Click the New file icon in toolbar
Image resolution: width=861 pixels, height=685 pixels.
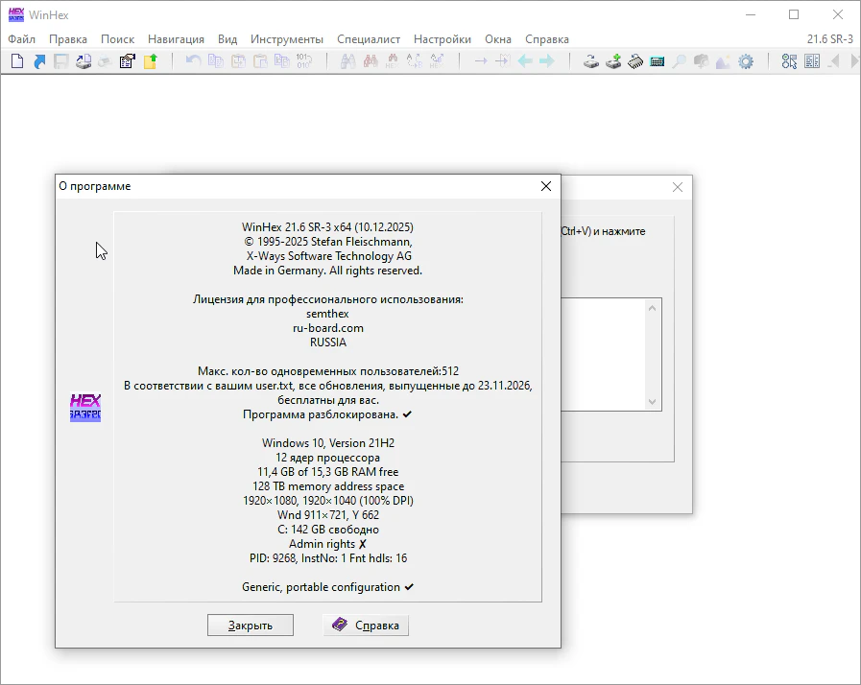16,61
